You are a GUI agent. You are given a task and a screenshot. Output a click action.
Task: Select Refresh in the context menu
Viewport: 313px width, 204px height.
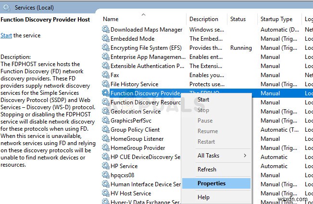tap(207, 170)
